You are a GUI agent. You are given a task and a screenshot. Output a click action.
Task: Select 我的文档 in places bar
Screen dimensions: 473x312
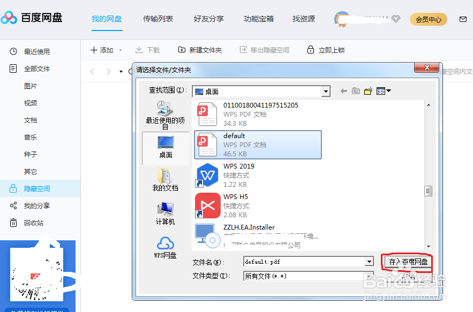tap(166, 179)
